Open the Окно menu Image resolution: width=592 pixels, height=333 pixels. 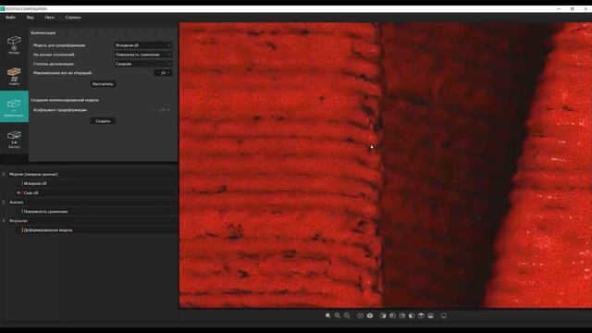click(49, 18)
